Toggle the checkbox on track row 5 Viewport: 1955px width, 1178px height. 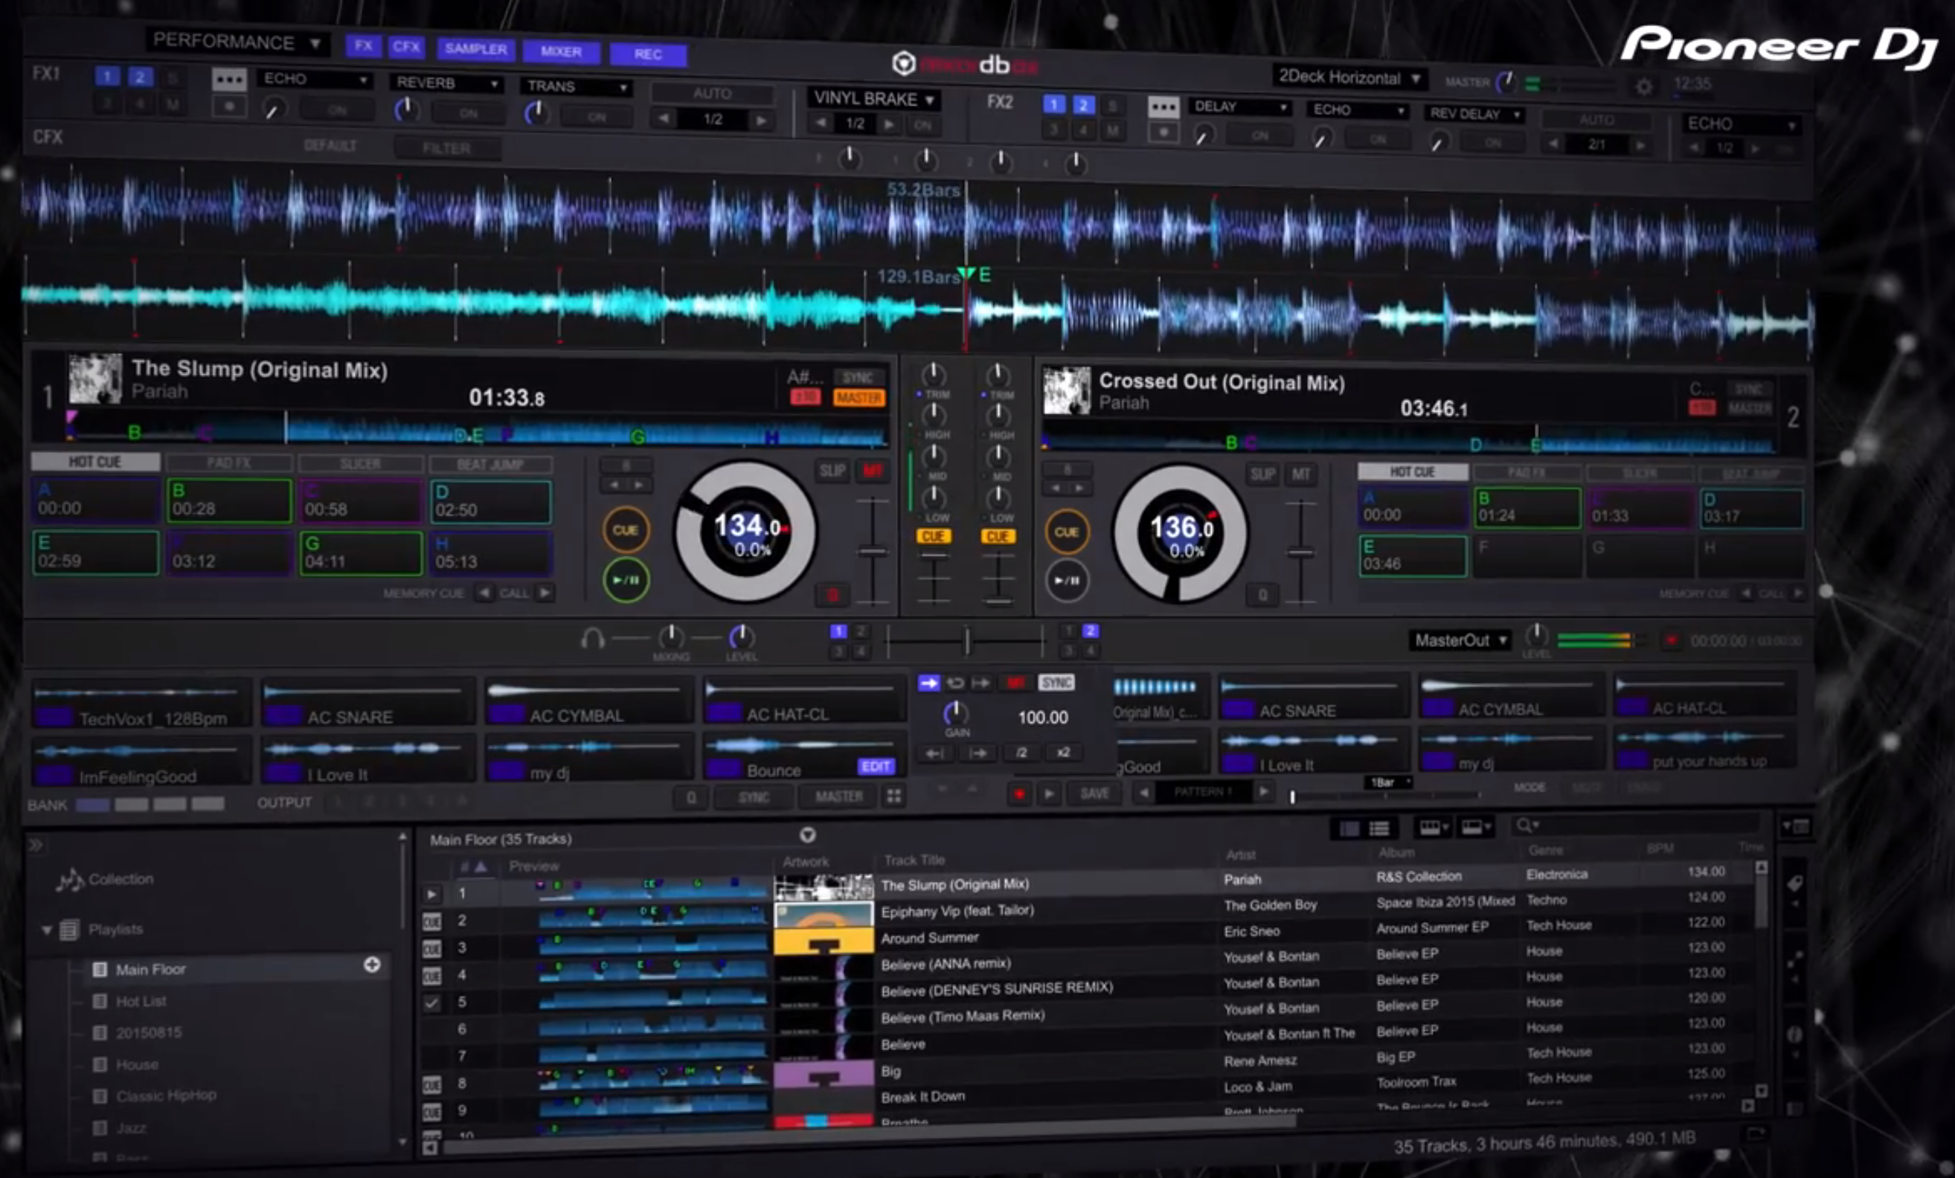click(x=433, y=1002)
